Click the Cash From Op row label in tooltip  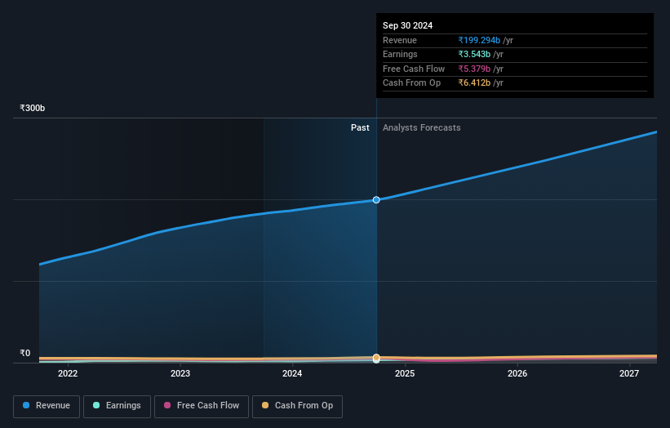pos(411,83)
